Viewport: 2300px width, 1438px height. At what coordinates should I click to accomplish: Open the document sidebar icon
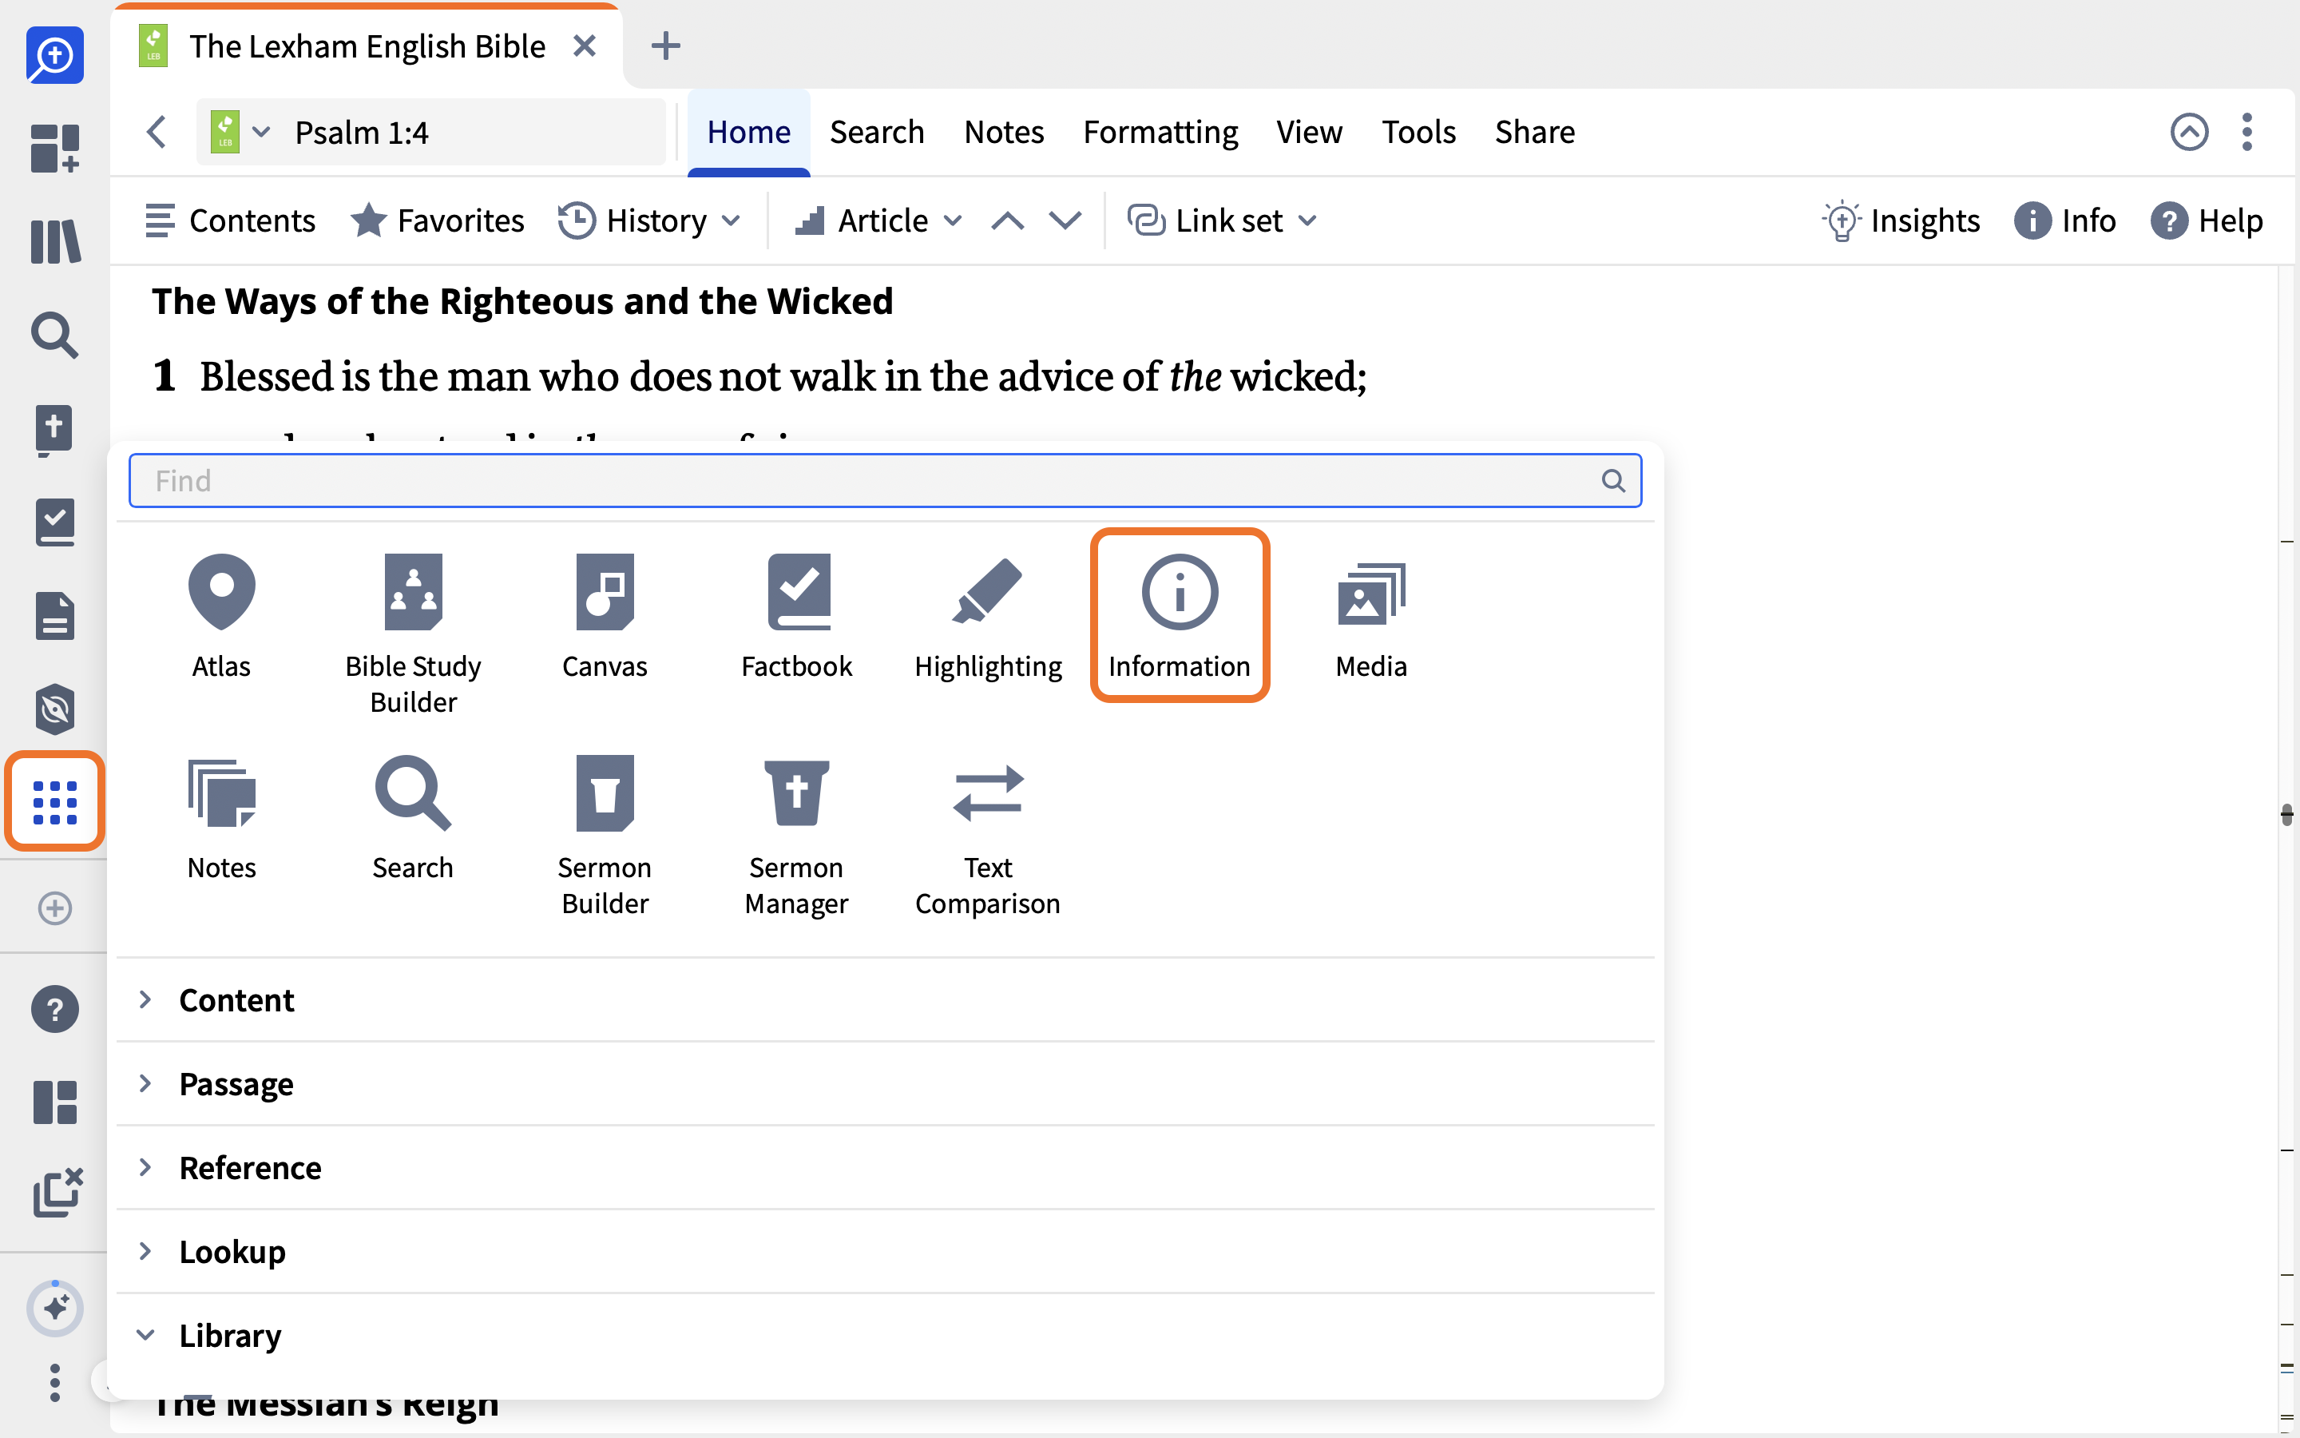tap(55, 615)
